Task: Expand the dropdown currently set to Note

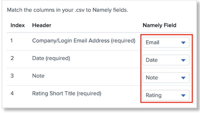Action: pyautogui.click(x=166, y=78)
